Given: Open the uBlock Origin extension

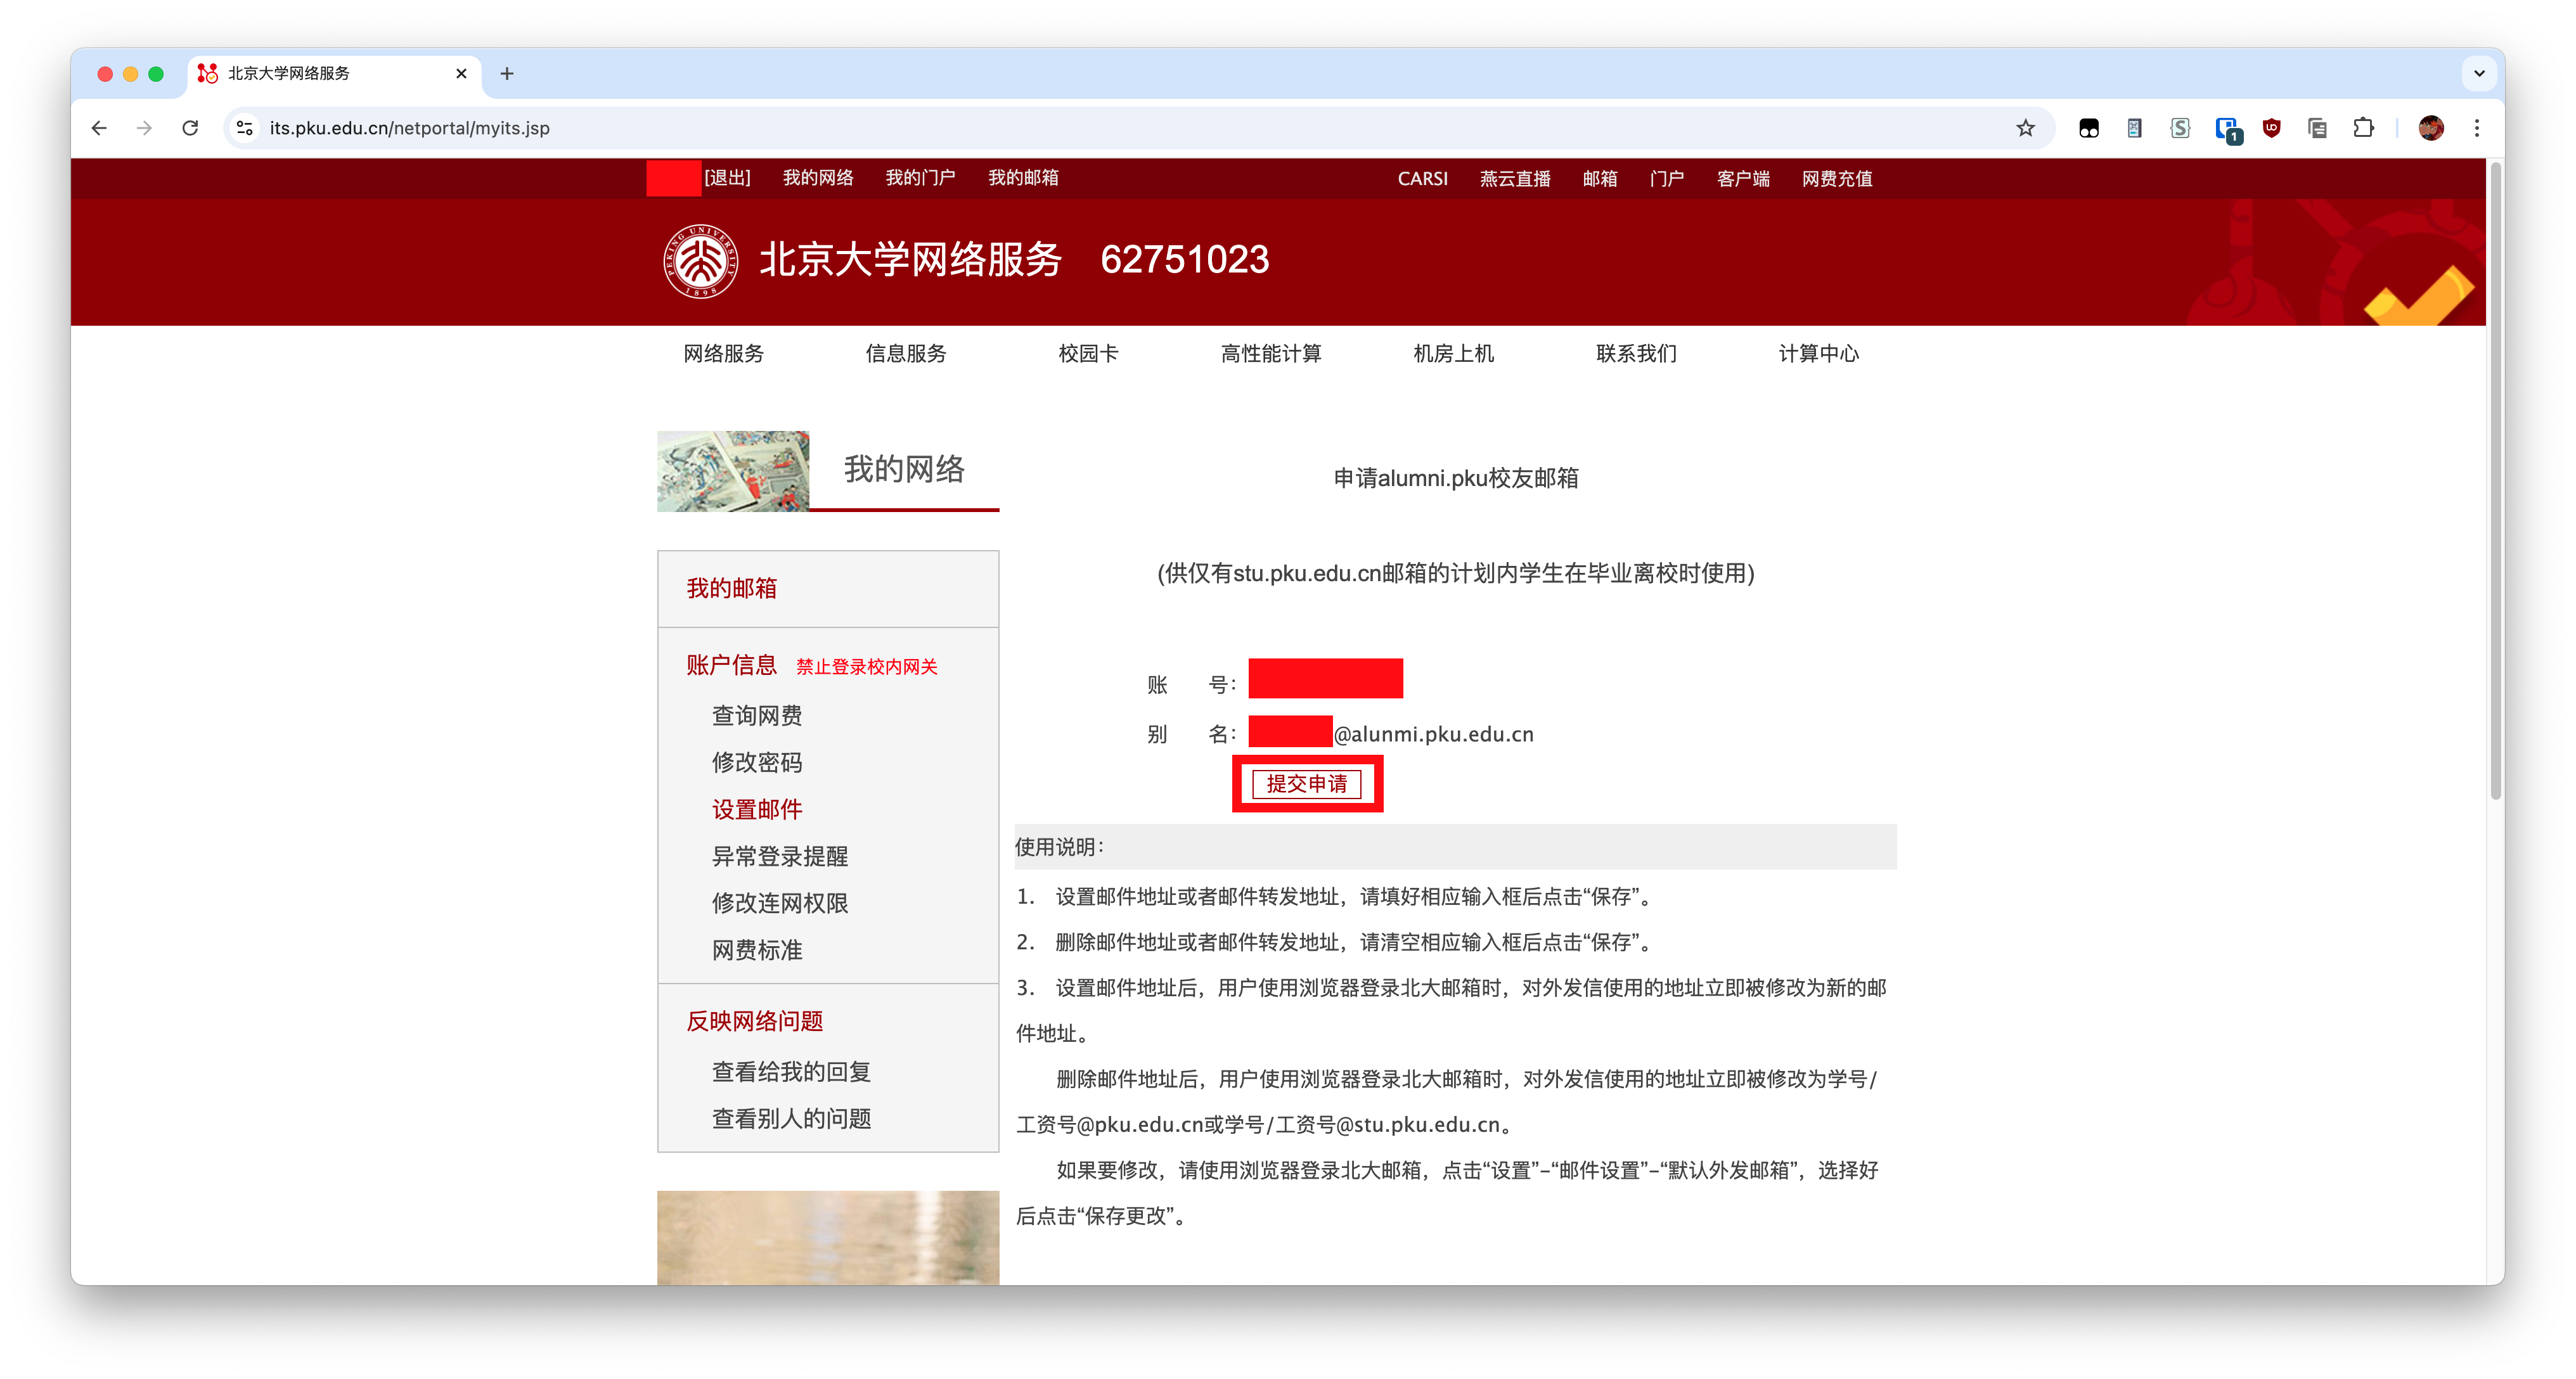Looking at the screenshot, I should coord(2271,128).
